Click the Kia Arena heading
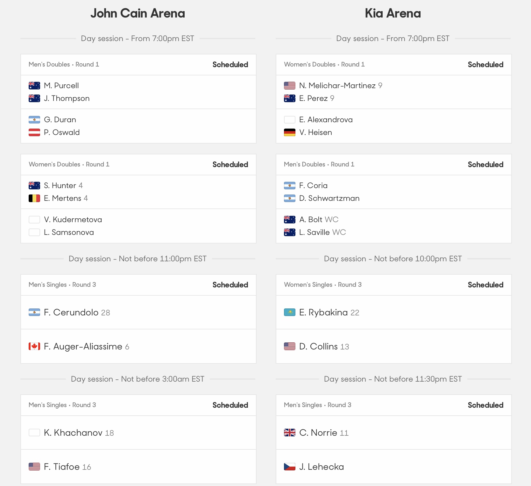Image resolution: width=531 pixels, height=486 pixels. [393, 13]
